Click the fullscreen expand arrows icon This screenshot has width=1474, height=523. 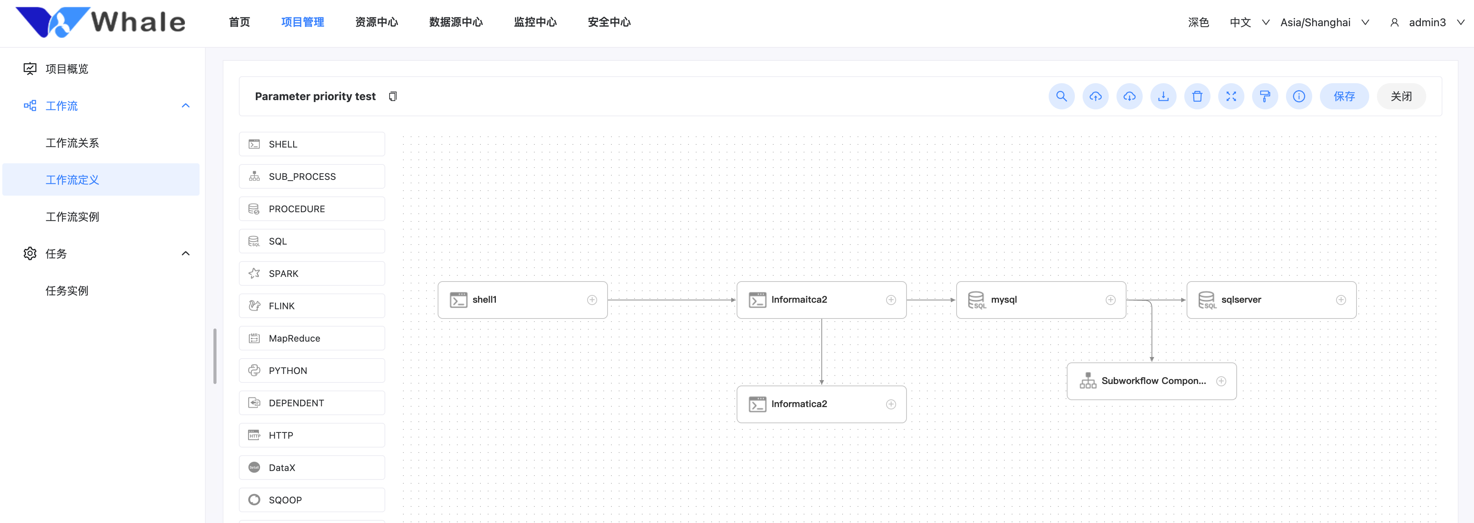[1231, 96]
